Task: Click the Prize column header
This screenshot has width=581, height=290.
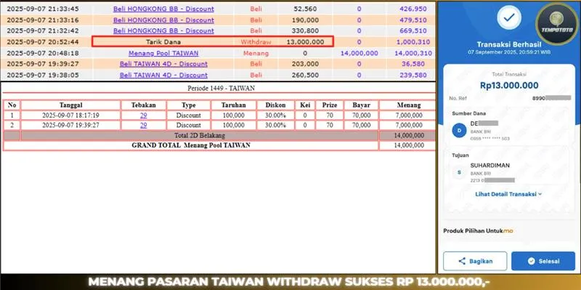Action: 330,105
